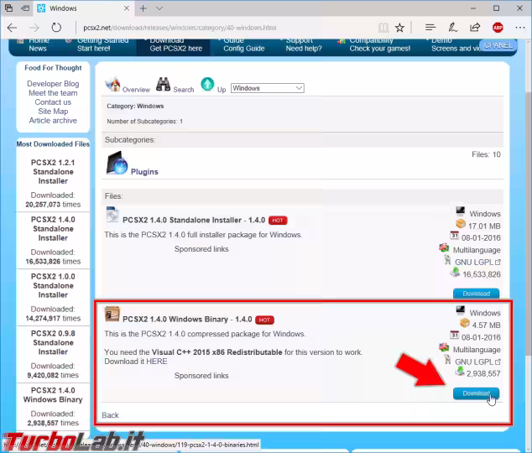Click the green Up arrow icon
The height and width of the screenshot is (453, 532).
(x=207, y=84)
